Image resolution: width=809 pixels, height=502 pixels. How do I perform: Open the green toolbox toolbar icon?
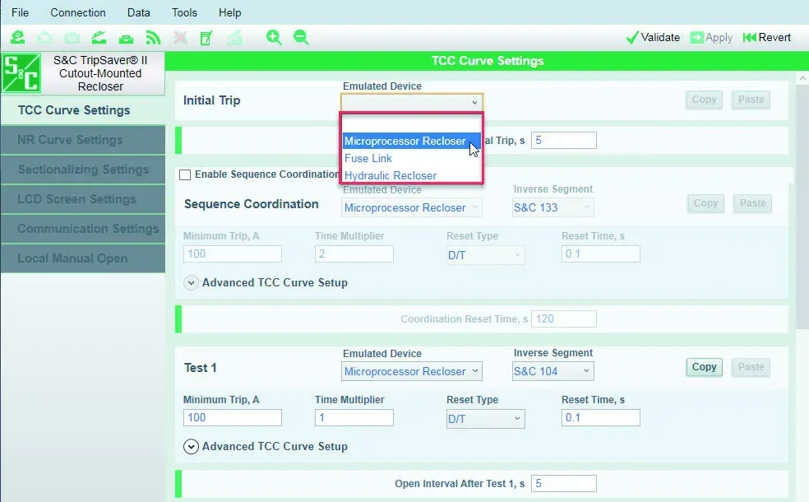click(x=126, y=38)
